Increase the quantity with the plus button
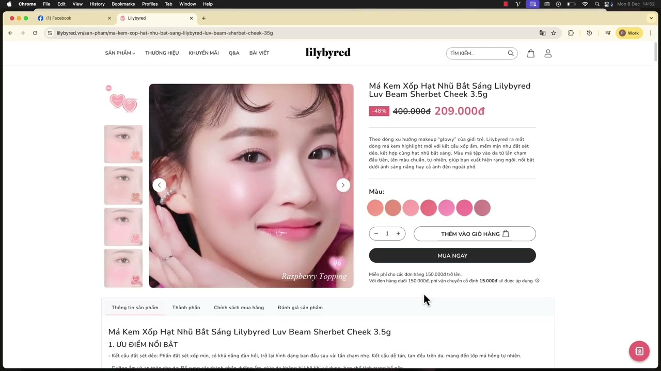 [x=398, y=233]
